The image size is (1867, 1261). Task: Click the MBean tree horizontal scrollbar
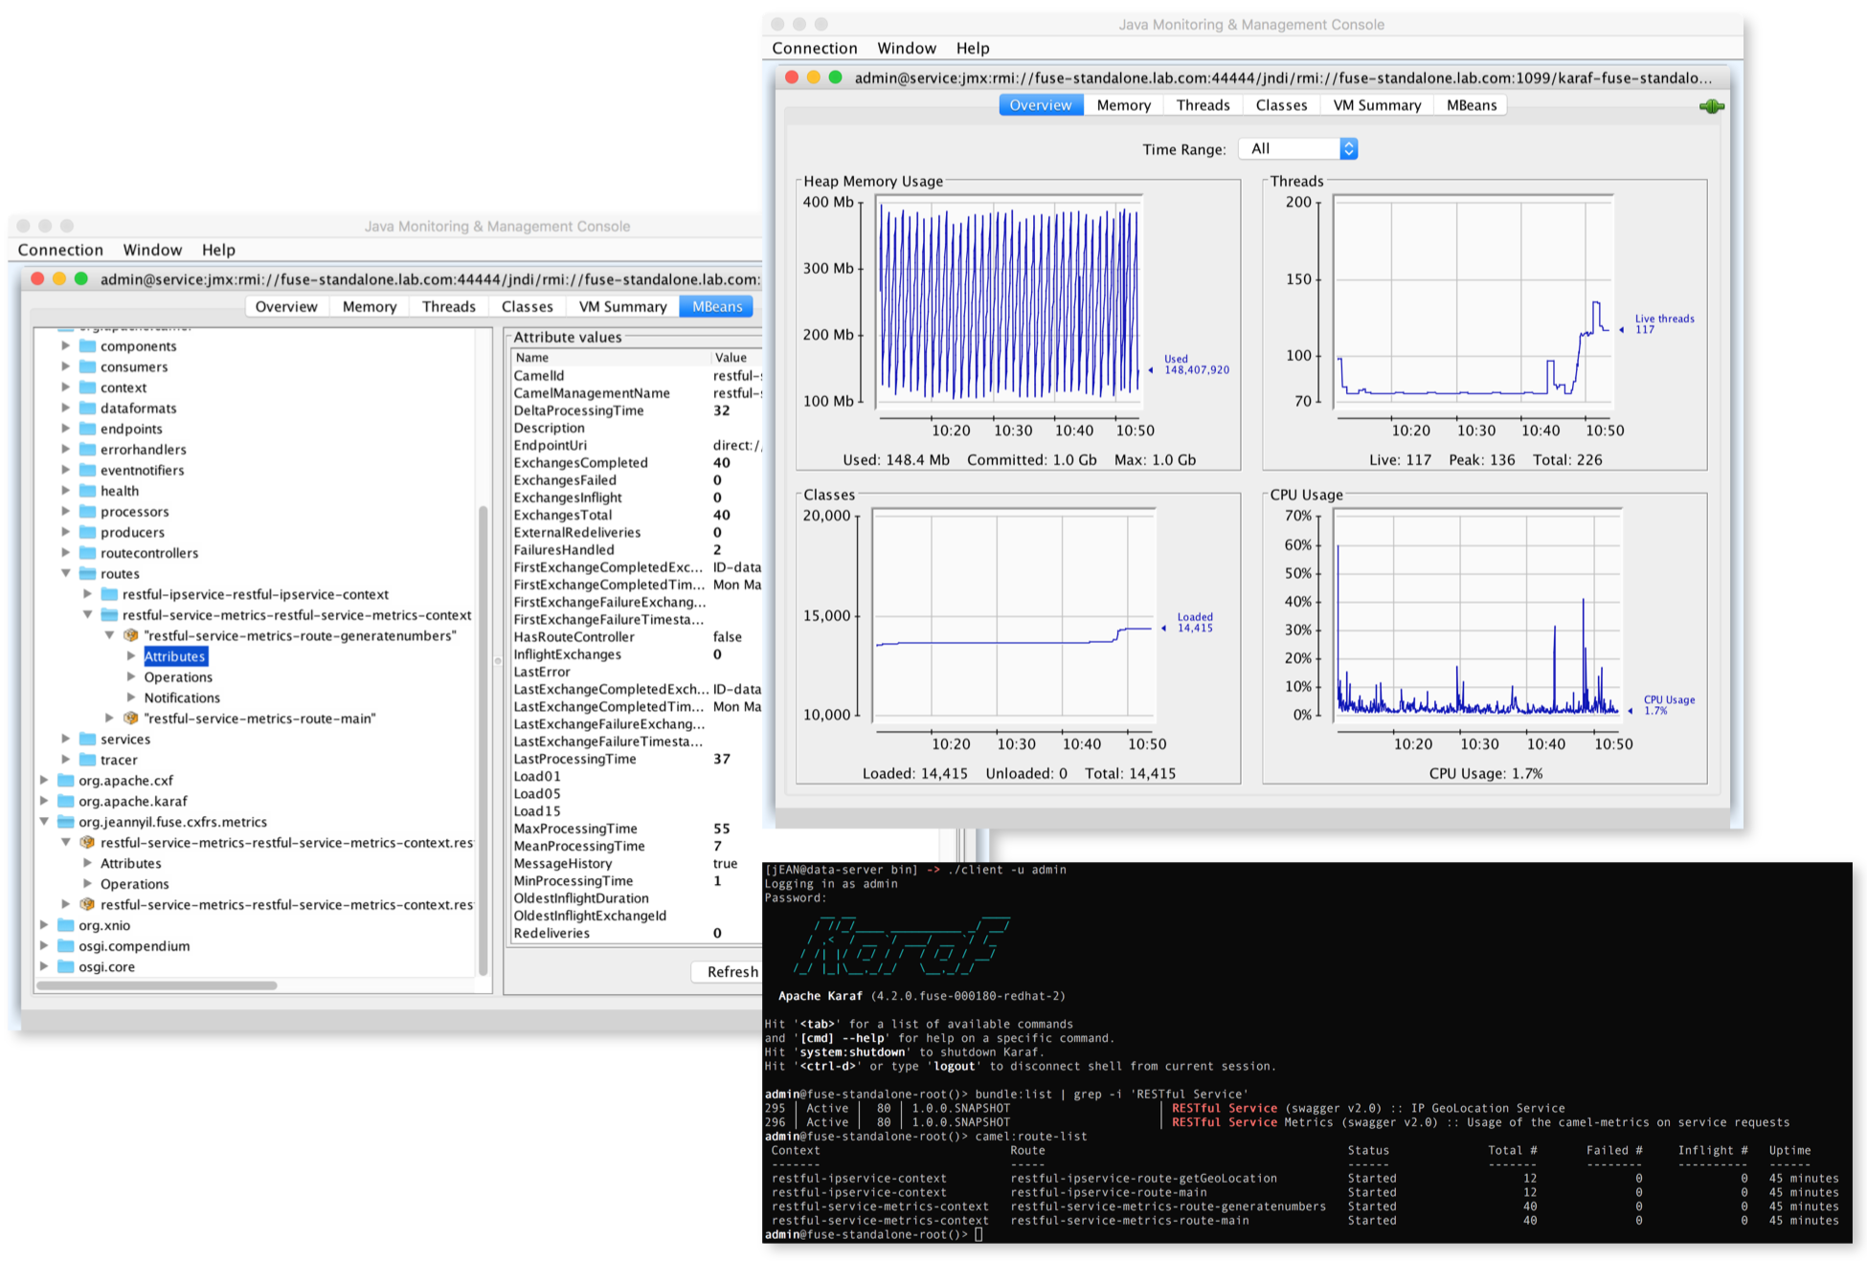(x=158, y=984)
